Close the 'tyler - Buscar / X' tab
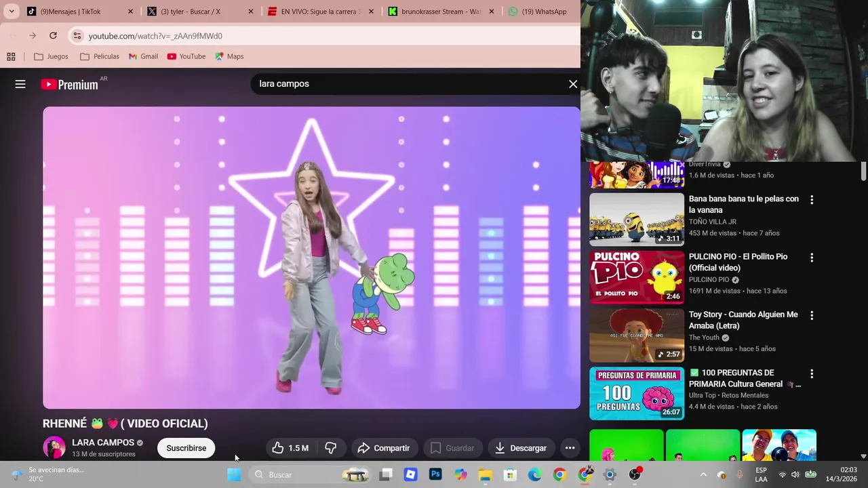The width and height of the screenshot is (868, 488). coord(251,12)
